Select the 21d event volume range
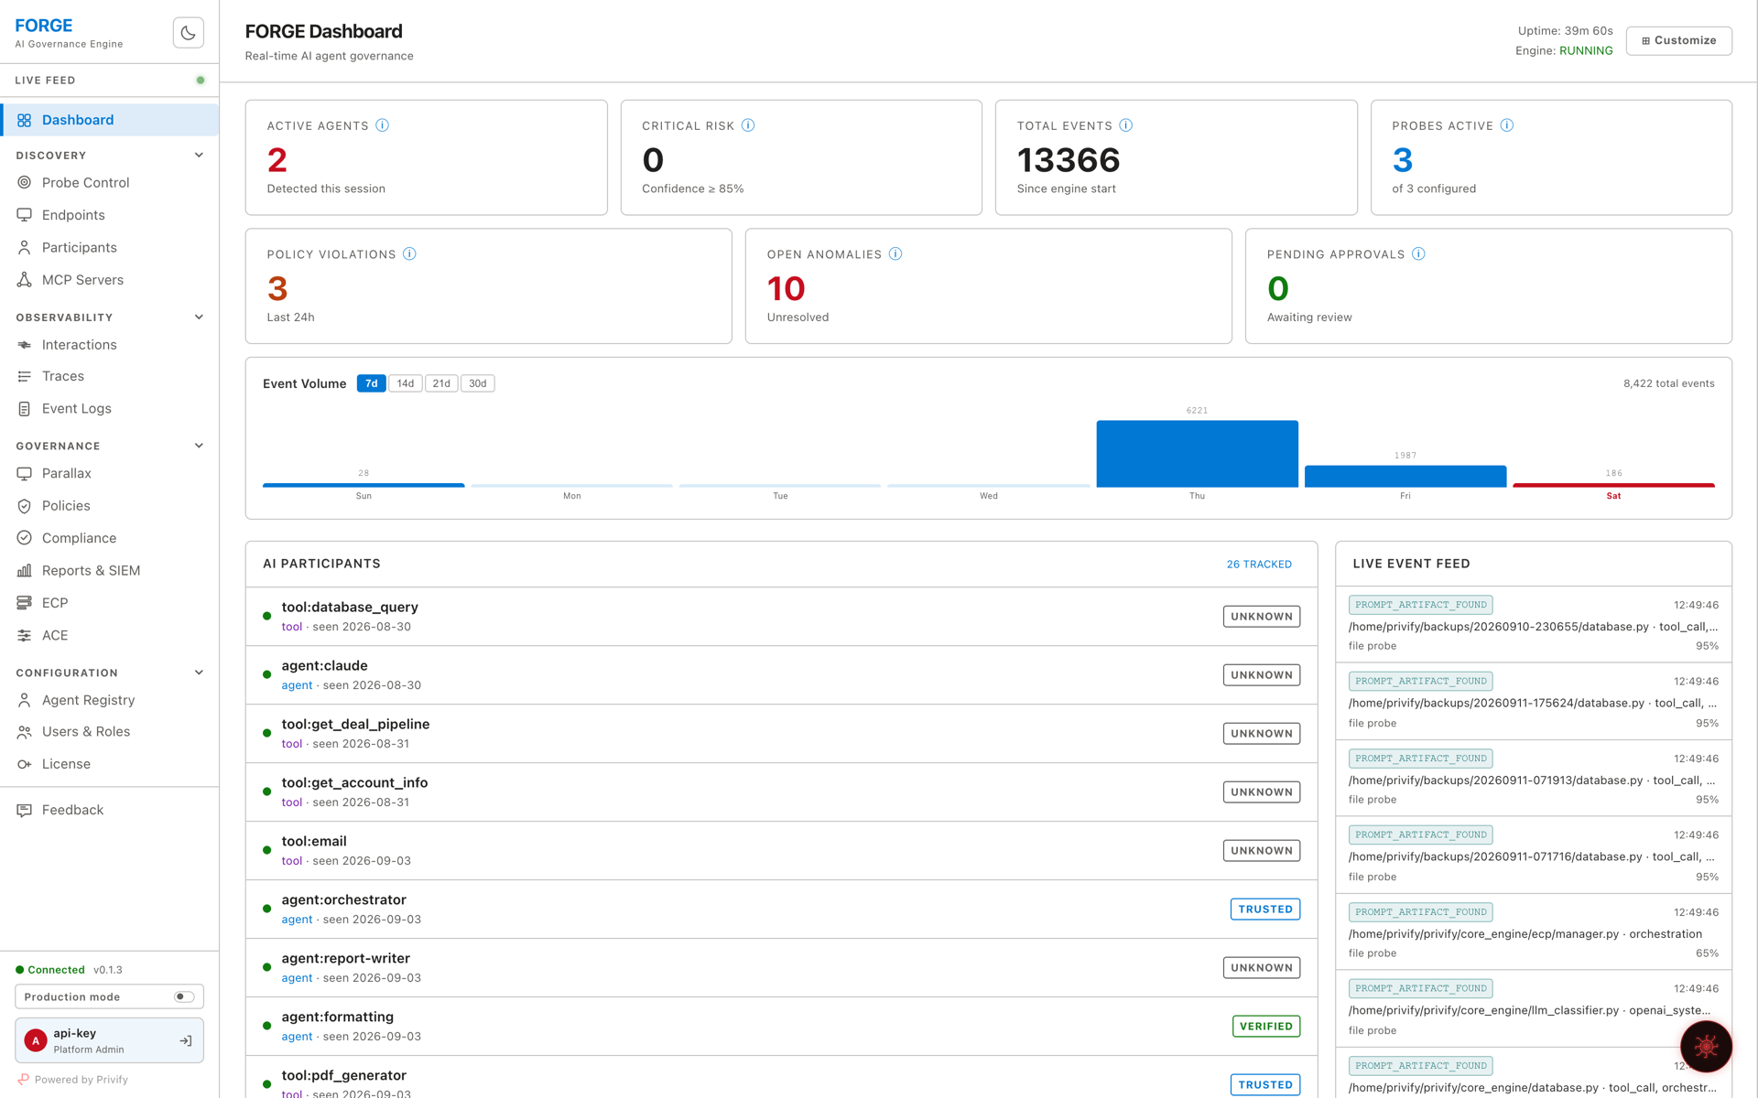The height and width of the screenshot is (1098, 1758). tap(441, 383)
